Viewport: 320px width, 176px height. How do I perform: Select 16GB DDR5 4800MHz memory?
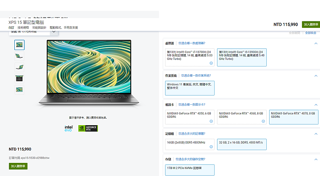[x=190, y=144]
